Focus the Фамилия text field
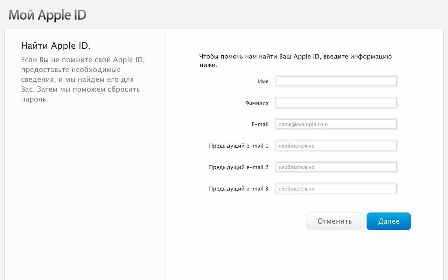Viewport: 448px width, 280px height. coord(336,103)
